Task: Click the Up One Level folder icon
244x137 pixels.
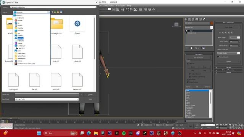Action: point(55,12)
